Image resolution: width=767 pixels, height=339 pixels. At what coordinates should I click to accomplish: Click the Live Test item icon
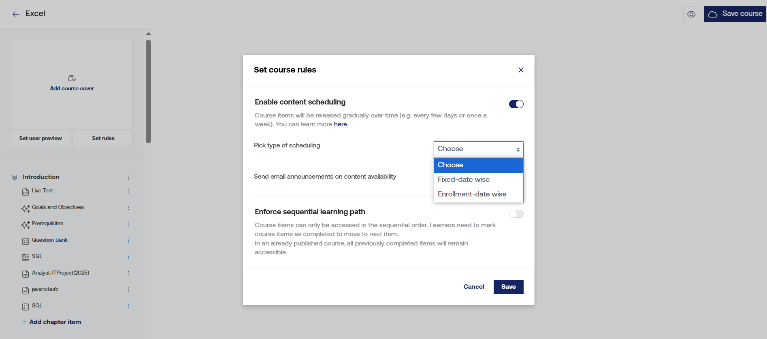tap(26, 192)
